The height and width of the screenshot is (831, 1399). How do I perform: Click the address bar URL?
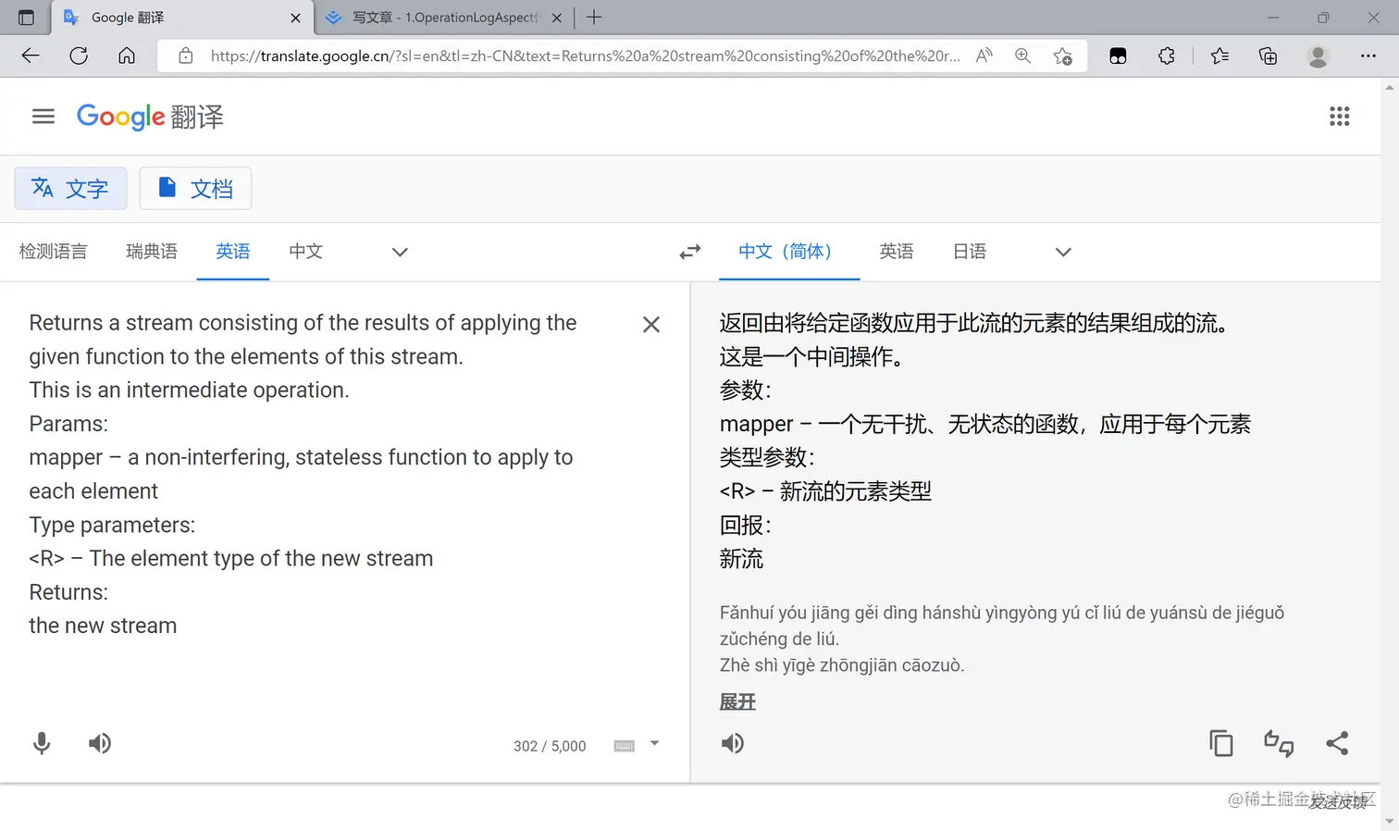(x=585, y=56)
